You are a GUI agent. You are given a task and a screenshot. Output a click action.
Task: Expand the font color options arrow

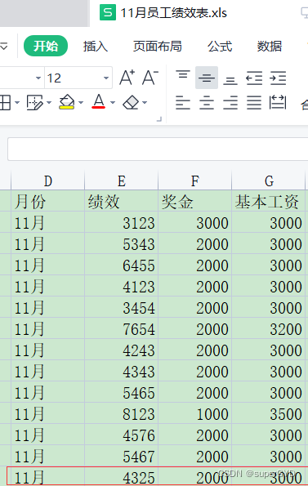tap(113, 102)
